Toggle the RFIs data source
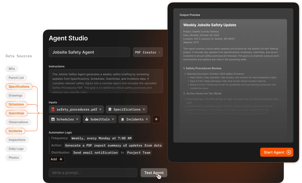The image size is (302, 183). tap(12, 69)
